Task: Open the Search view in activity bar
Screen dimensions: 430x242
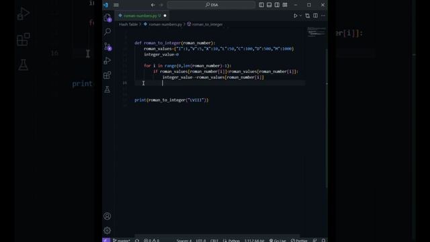Action: click(x=107, y=32)
